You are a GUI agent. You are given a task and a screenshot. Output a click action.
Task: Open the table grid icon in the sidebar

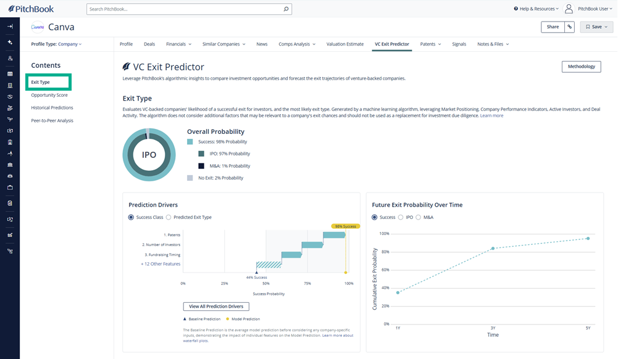pyautogui.click(x=10, y=74)
